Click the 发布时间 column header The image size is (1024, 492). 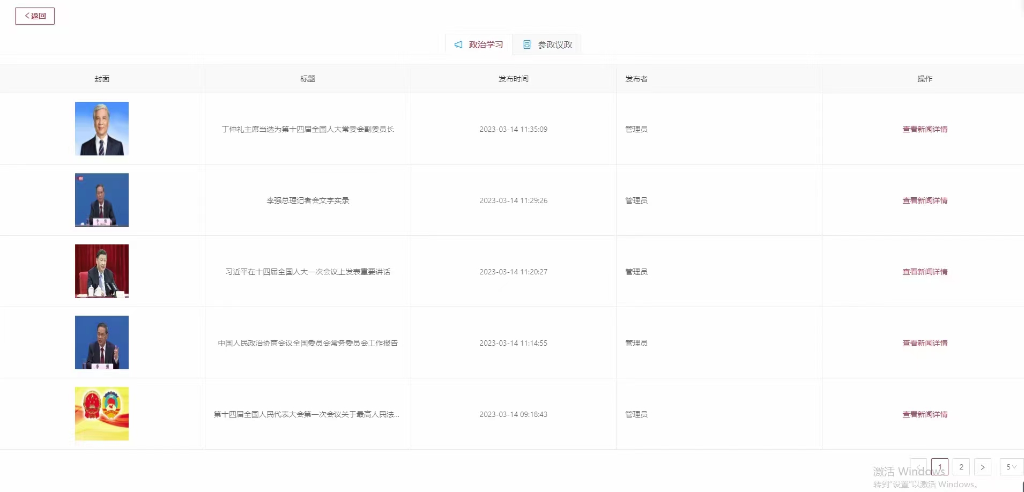point(513,79)
